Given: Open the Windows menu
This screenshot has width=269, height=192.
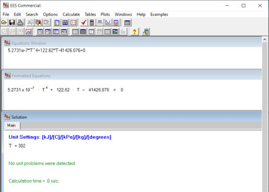Looking at the screenshot, I should pos(123,14).
